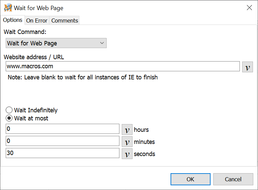Screen dimensions: 258x190
Task: Click the minutes text field
Action: click(x=63, y=141)
